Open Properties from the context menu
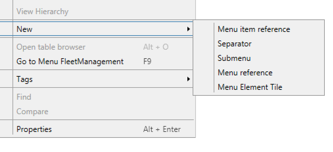333x152 pixels. click(34, 129)
